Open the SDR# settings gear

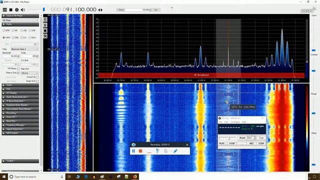[16, 9]
